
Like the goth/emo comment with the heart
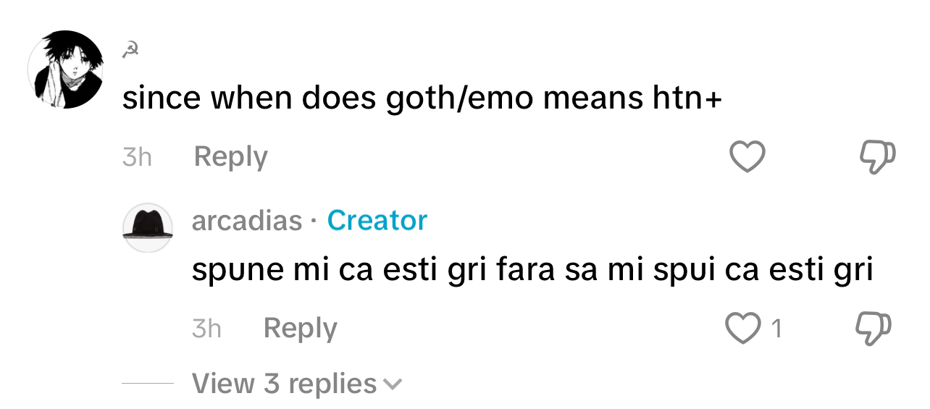747,156
